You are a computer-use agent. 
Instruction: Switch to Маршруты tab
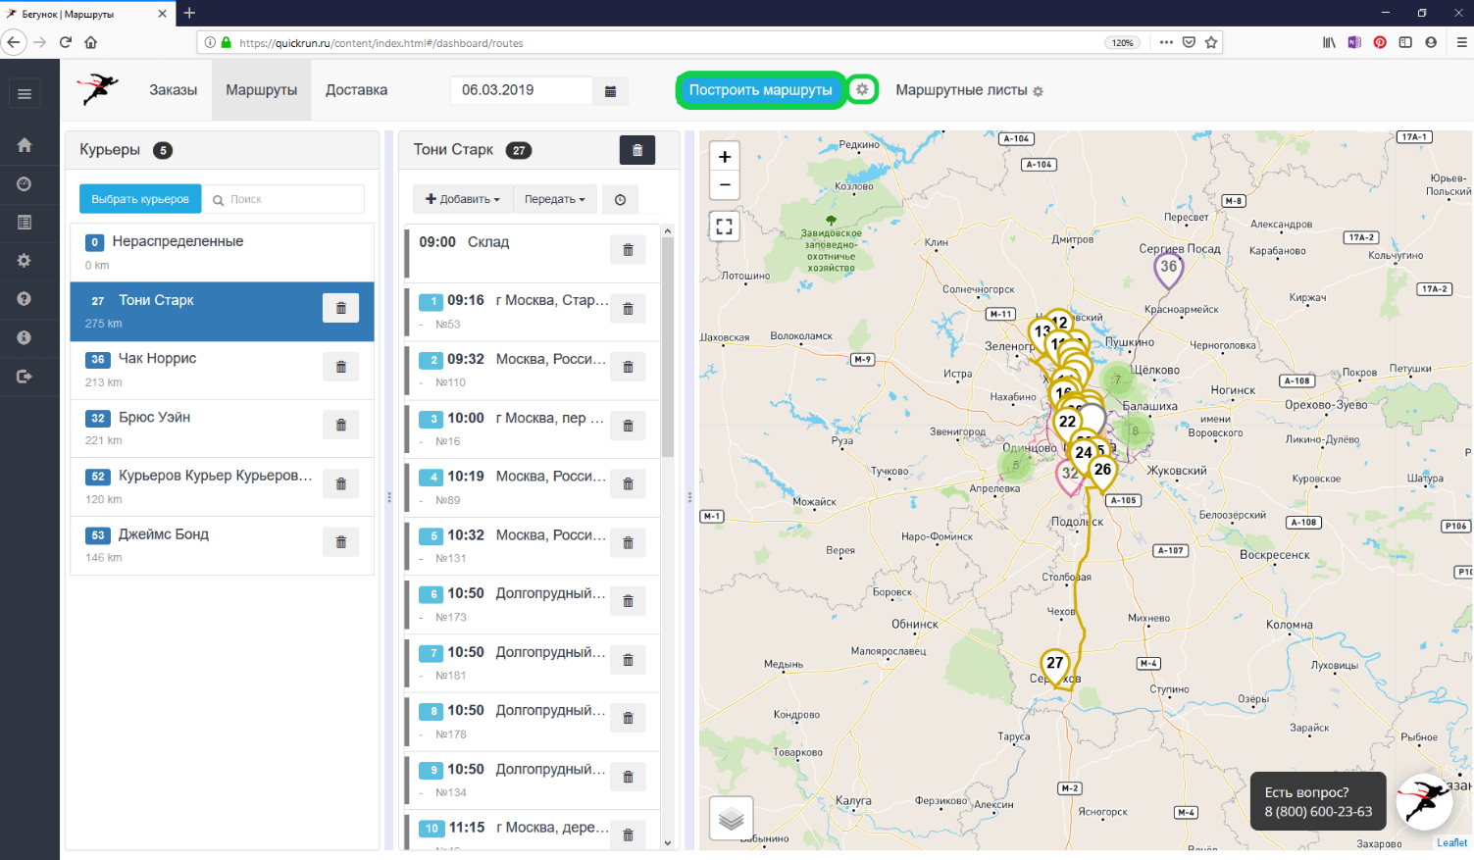click(261, 90)
